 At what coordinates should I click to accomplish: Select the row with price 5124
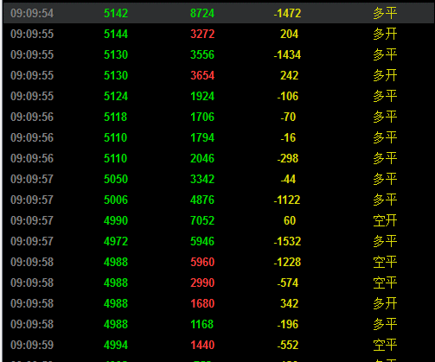coord(219,96)
